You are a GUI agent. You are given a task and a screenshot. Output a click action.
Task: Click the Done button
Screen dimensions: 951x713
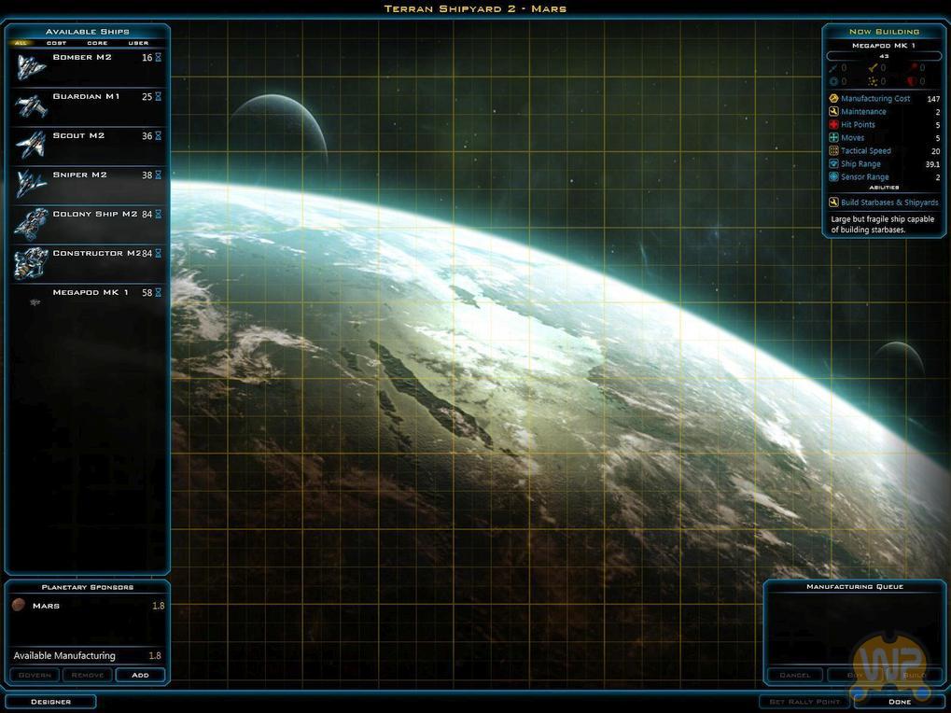pyautogui.click(x=899, y=702)
